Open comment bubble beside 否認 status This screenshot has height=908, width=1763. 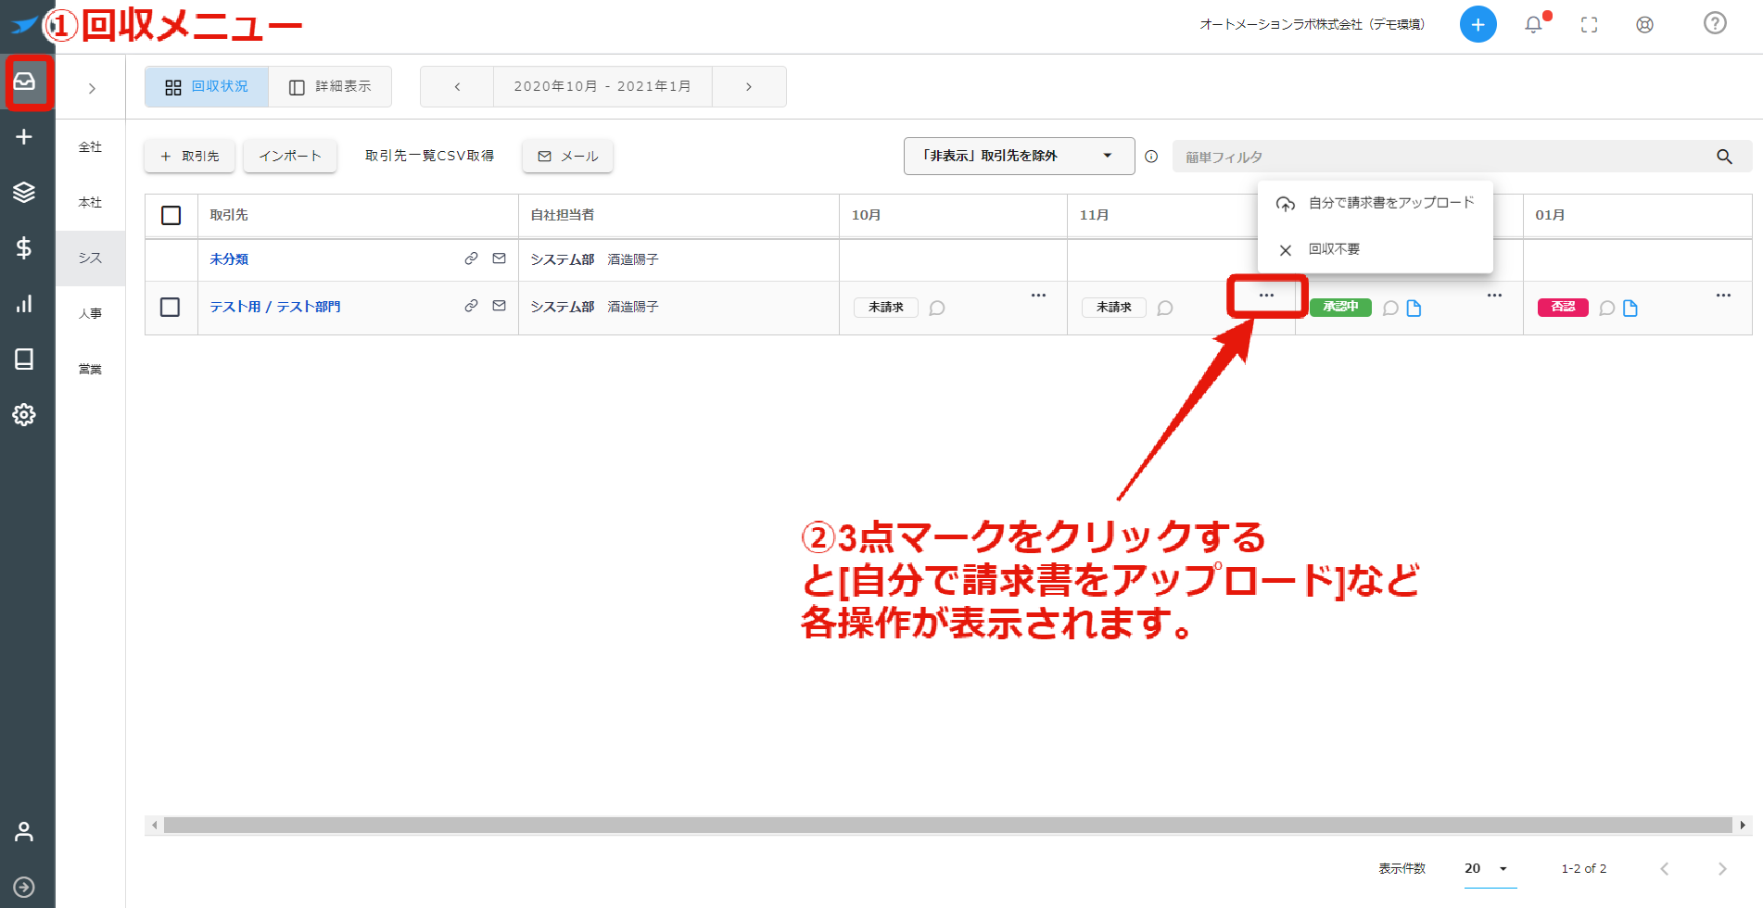[1607, 308]
